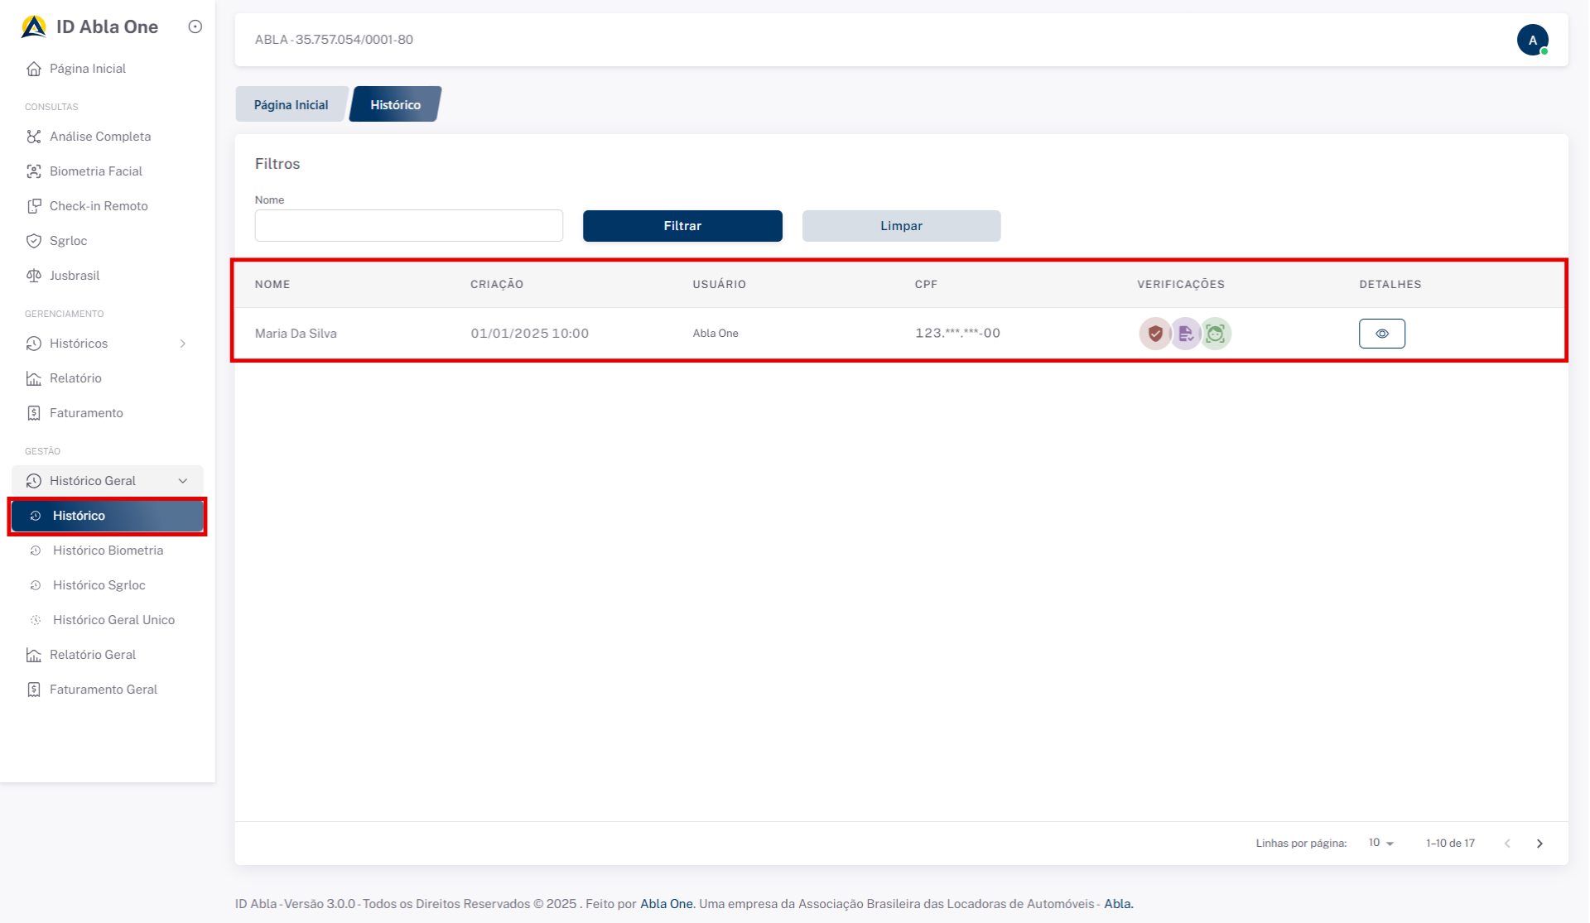The height and width of the screenshot is (923, 1590).
Task: Click the Nome filter input field
Action: coord(408,226)
